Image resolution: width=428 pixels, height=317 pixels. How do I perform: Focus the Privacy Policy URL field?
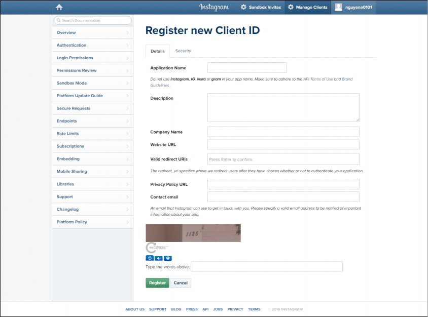(283, 184)
